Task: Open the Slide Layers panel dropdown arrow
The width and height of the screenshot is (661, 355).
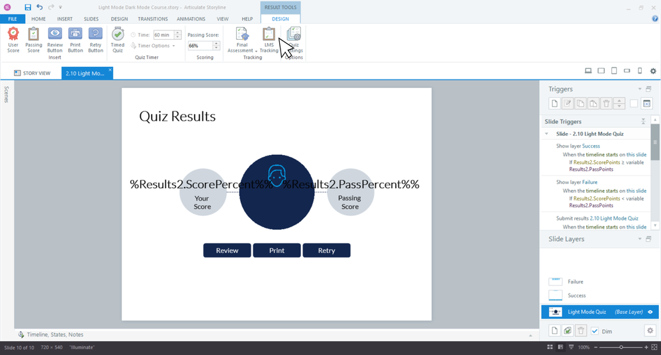Action: tap(640, 239)
